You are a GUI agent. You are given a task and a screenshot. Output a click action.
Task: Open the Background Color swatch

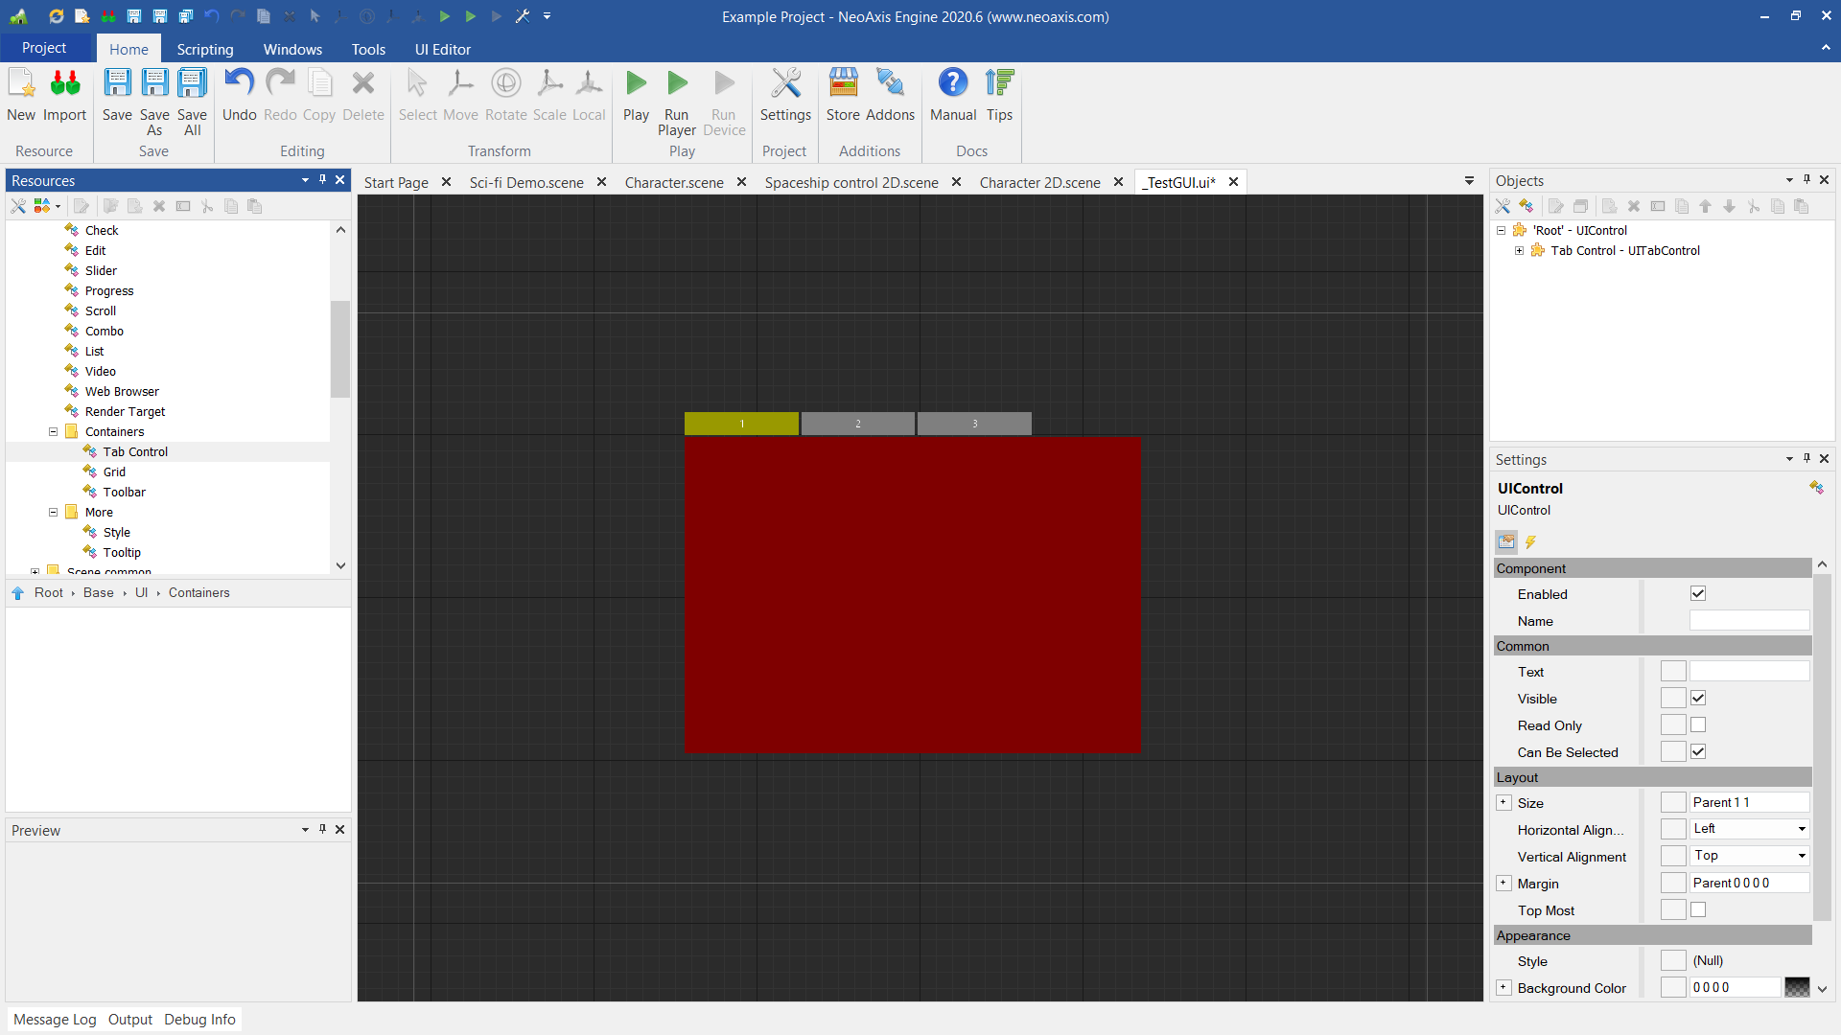coord(1798,987)
